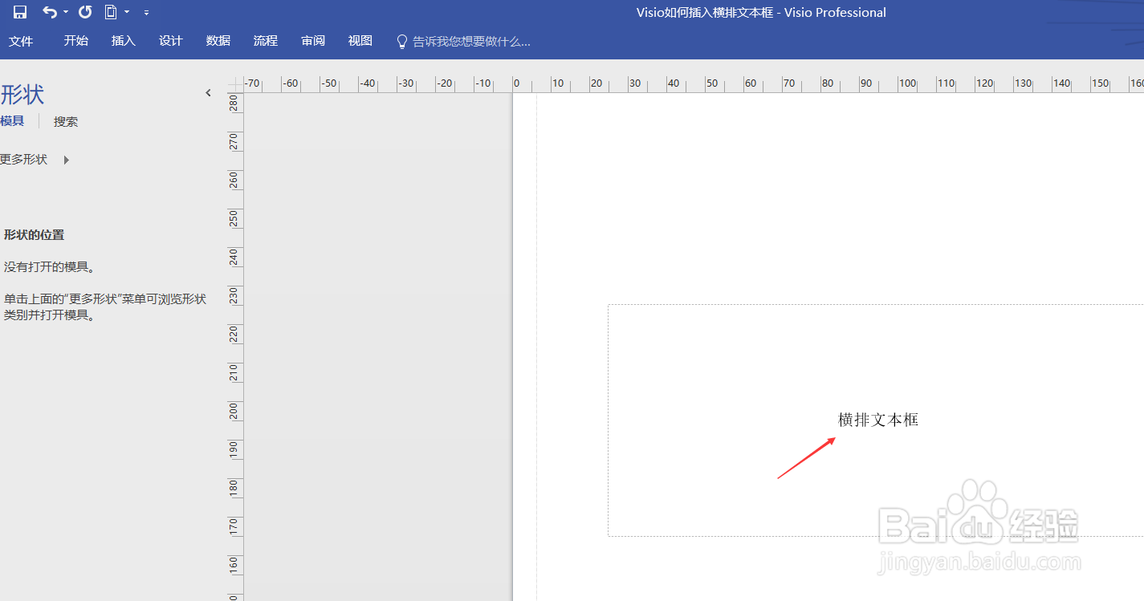The image size is (1144, 601).
Task: Select the 搜索 tab in Shapes pane
Action: (66, 122)
